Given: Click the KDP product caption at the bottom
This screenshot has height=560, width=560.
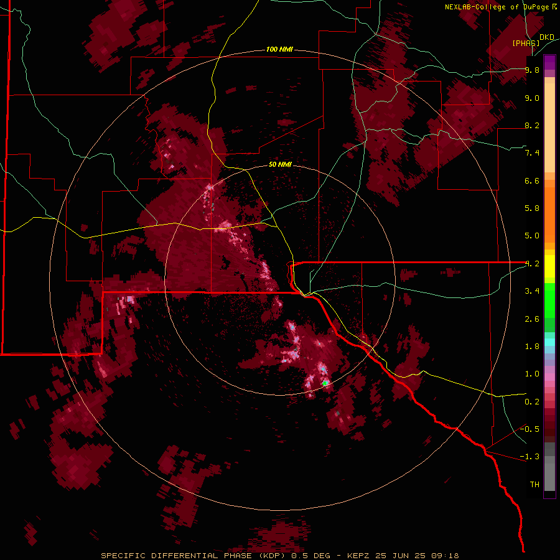Looking at the screenshot, I should click(279, 556).
